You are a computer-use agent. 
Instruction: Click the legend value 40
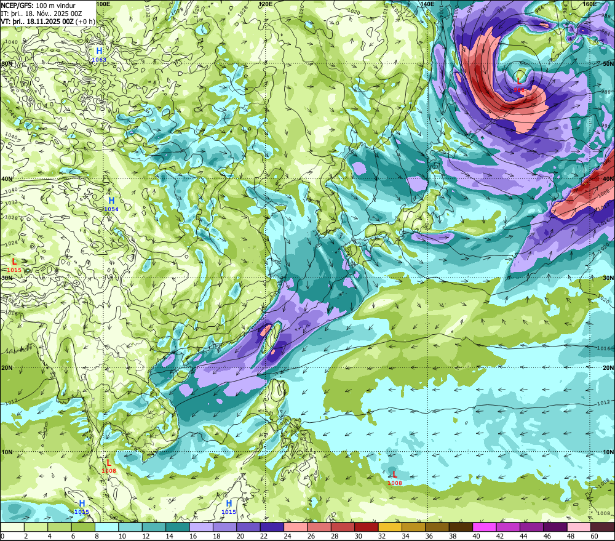[x=476, y=536]
